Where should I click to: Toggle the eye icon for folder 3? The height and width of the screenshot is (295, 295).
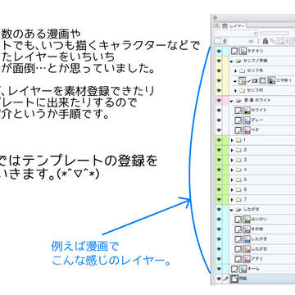[x=219, y=160]
